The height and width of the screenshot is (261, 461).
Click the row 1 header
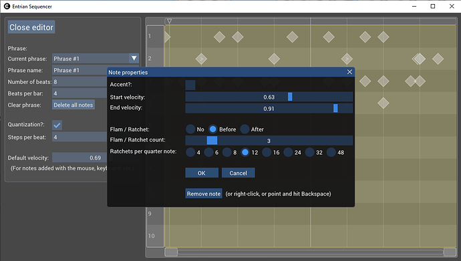pyautogui.click(x=155, y=37)
